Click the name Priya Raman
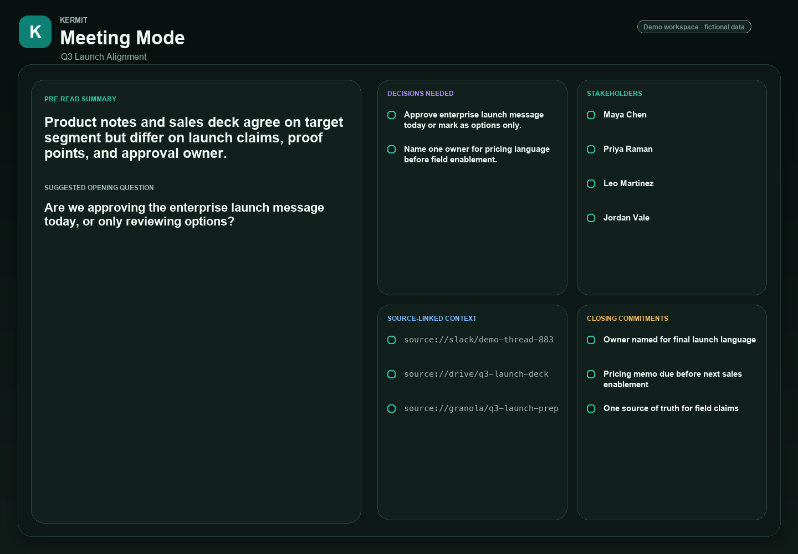The height and width of the screenshot is (554, 798). click(x=628, y=149)
